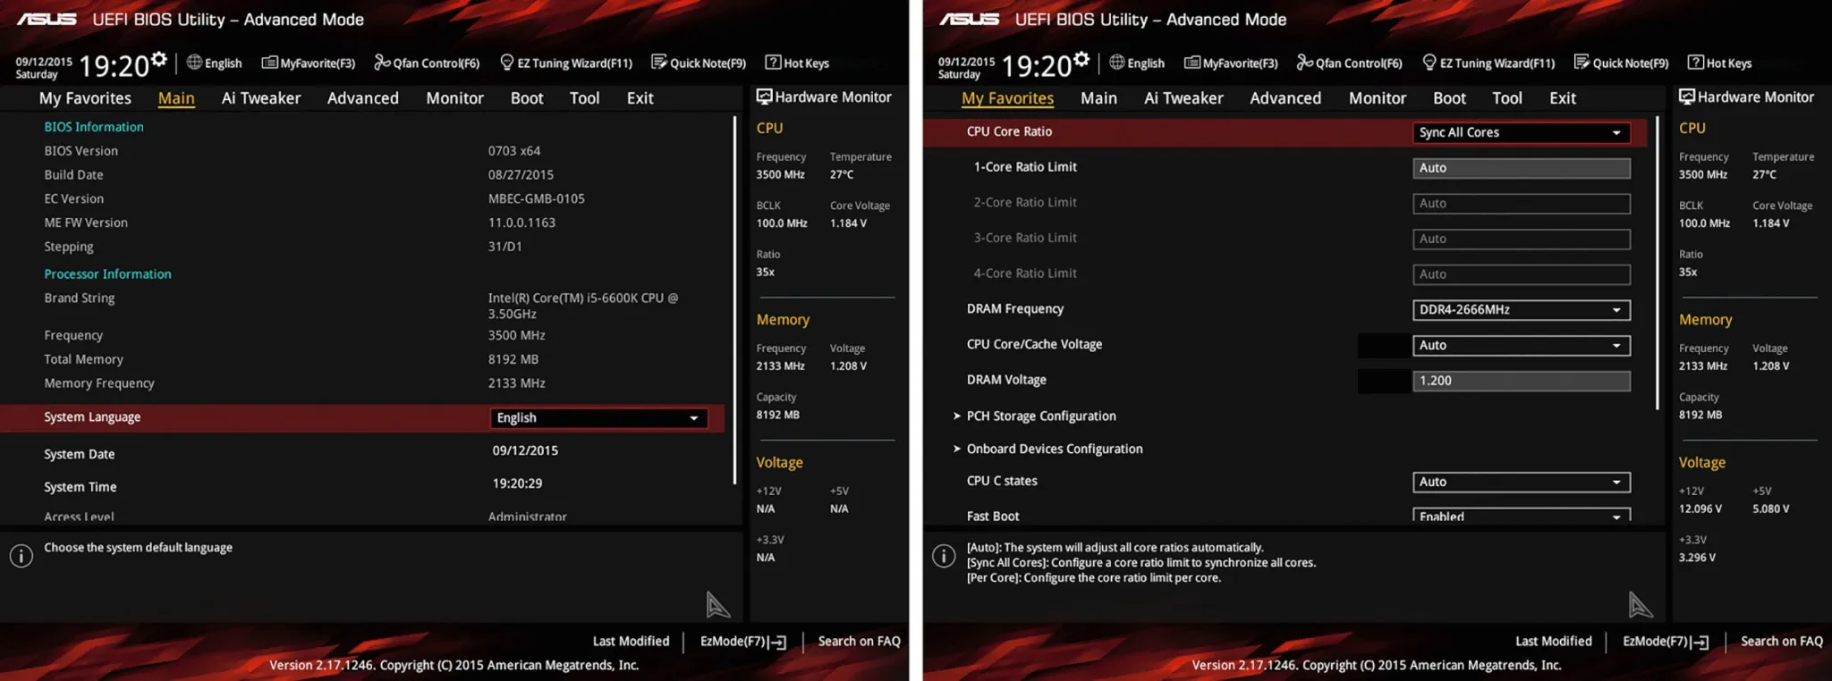Open the CPU Core Ratio dropdown
Image resolution: width=1832 pixels, height=681 pixels.
(1522, 132)
